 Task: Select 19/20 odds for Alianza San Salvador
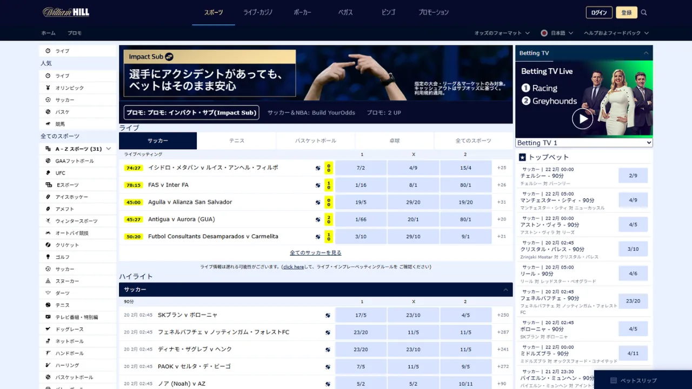[x=465, y=202]
